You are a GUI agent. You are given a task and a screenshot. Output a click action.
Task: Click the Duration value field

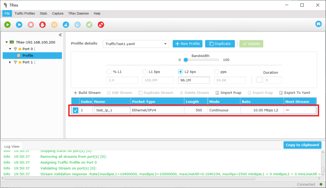(x=272, y=80)
